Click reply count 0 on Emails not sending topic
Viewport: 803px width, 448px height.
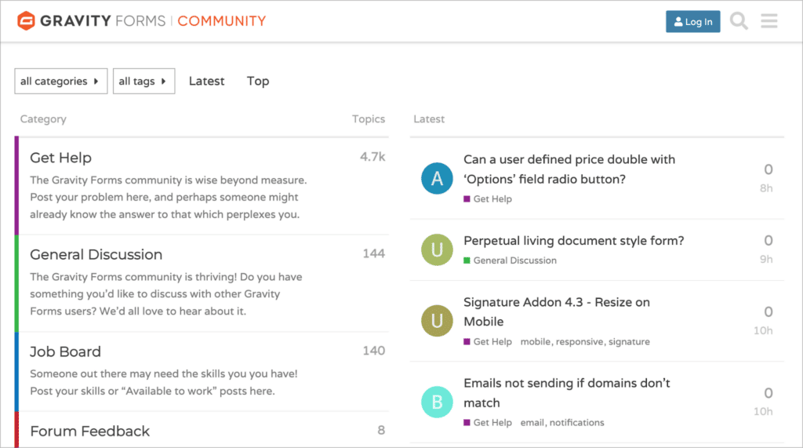click(768, 393)
